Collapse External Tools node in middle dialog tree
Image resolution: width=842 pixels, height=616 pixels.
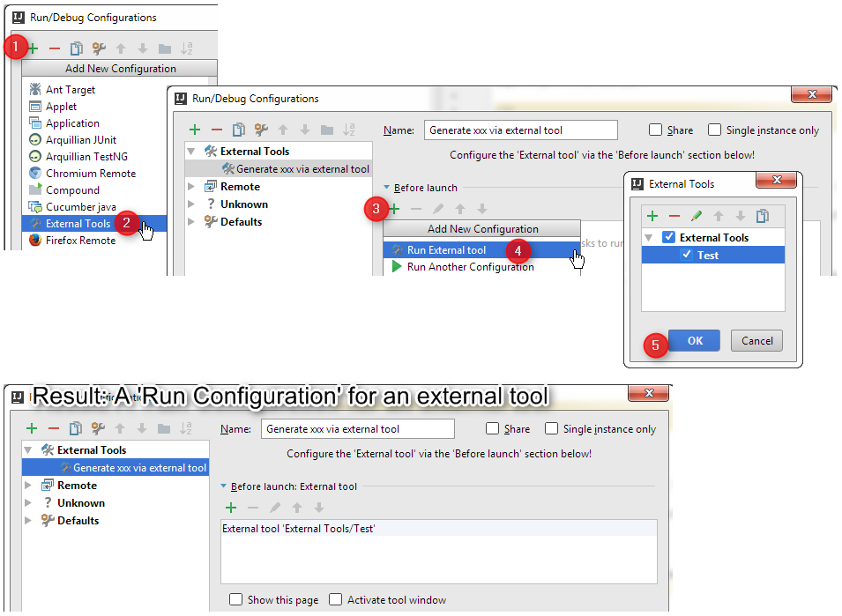[x=191, y=152]
